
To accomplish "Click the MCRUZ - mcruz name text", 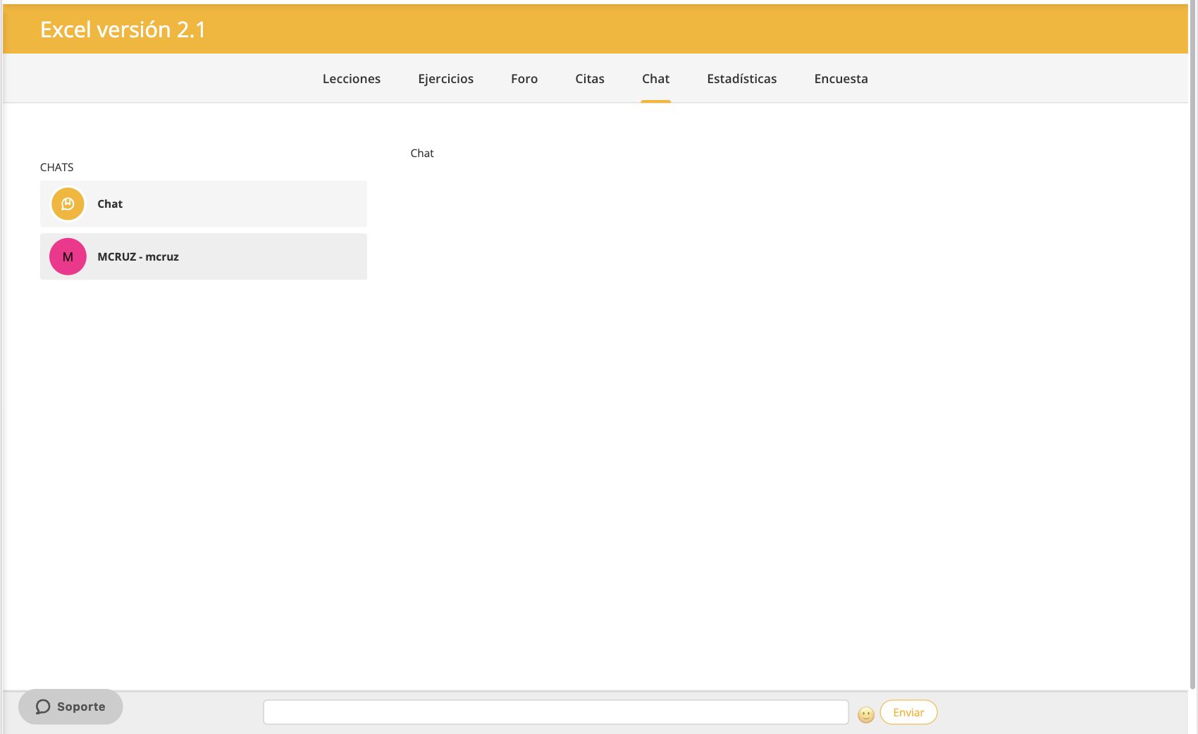I will 138,256.
